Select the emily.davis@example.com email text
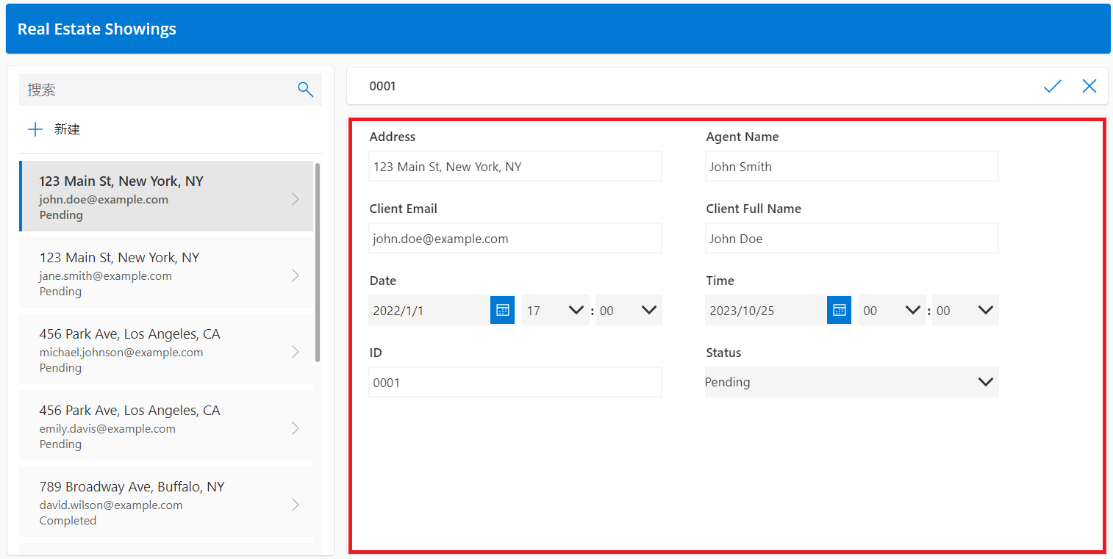 [107, 429]
